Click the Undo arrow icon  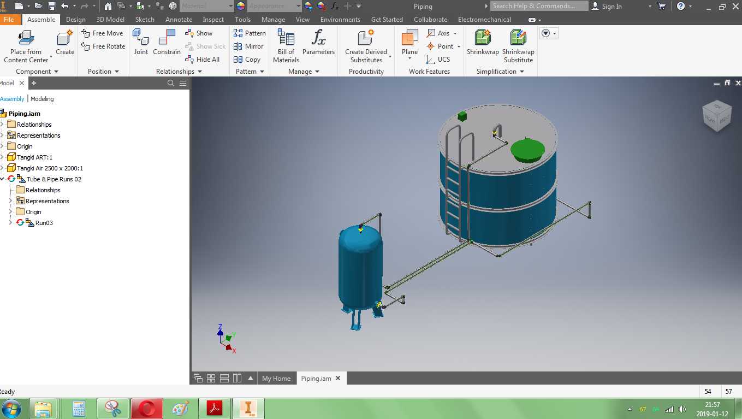coord(65,6)
